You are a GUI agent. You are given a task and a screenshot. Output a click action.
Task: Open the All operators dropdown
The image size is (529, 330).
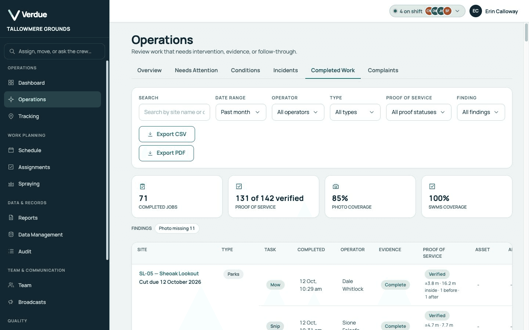298,112
